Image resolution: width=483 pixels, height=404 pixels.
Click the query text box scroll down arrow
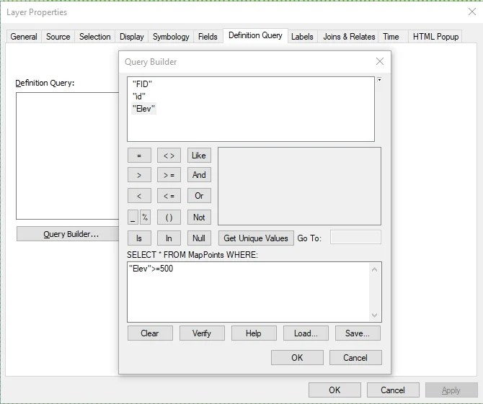(375, 315)
